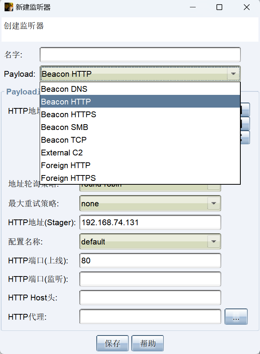Viewport: 260px width, 354px height.
Task: Open HTTP代理 settings via ellipsis button
Action: (x=236, y=317)
